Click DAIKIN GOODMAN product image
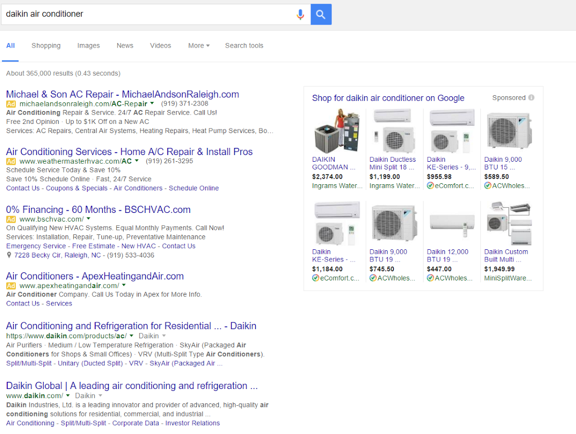Screen dimensions: 576x434 pos(337,131)
